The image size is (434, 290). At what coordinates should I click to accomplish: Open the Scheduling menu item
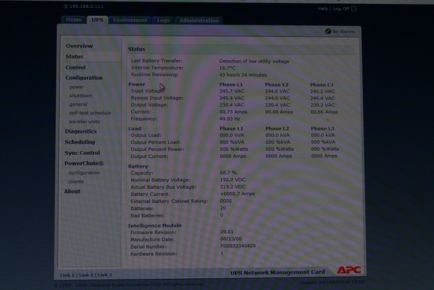[80, 142]
